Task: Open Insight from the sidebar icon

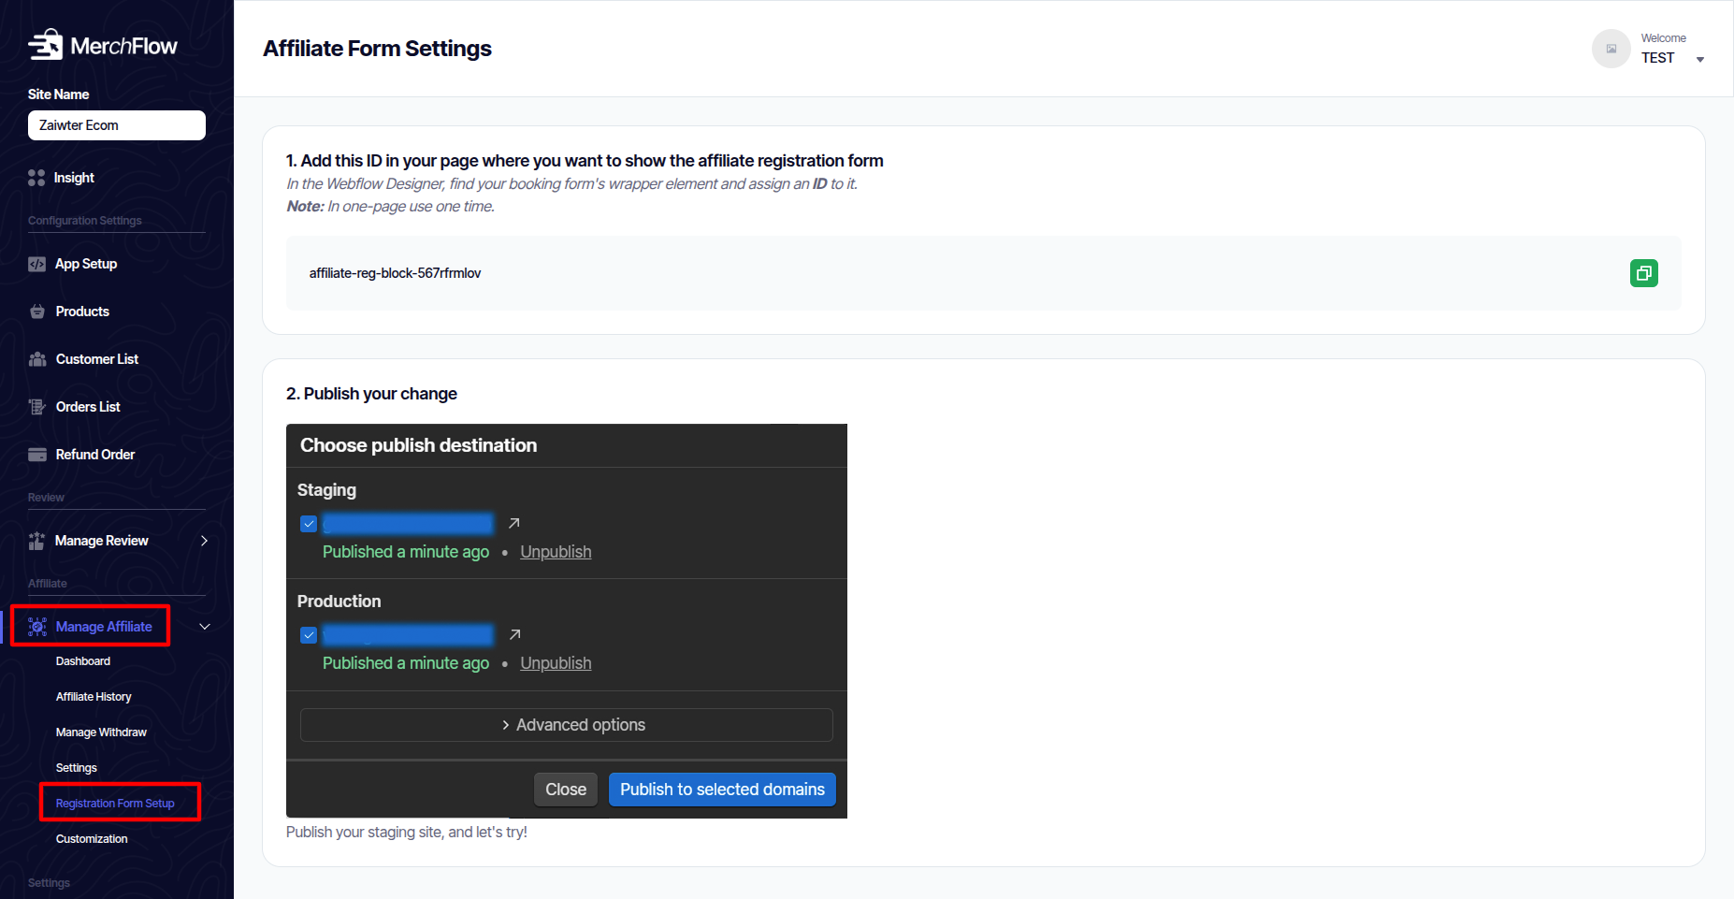Action: [36, 178]
